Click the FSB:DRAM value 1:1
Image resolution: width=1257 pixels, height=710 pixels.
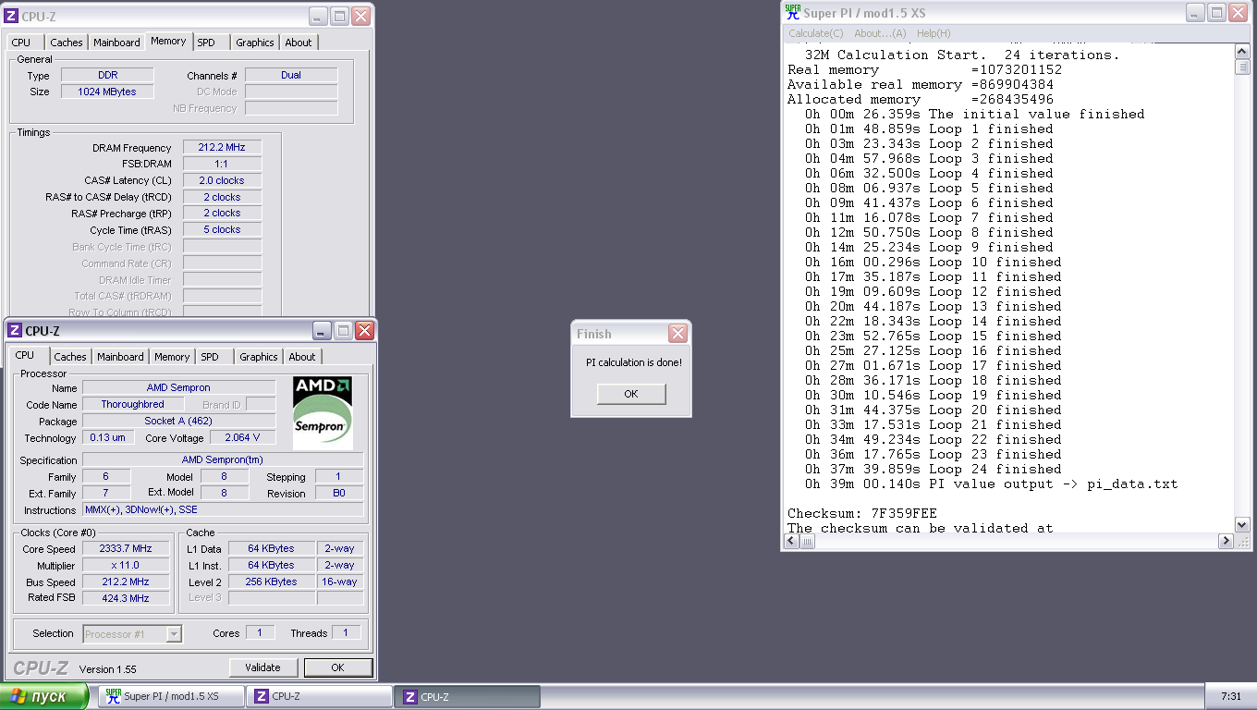(x=222, y=165)
